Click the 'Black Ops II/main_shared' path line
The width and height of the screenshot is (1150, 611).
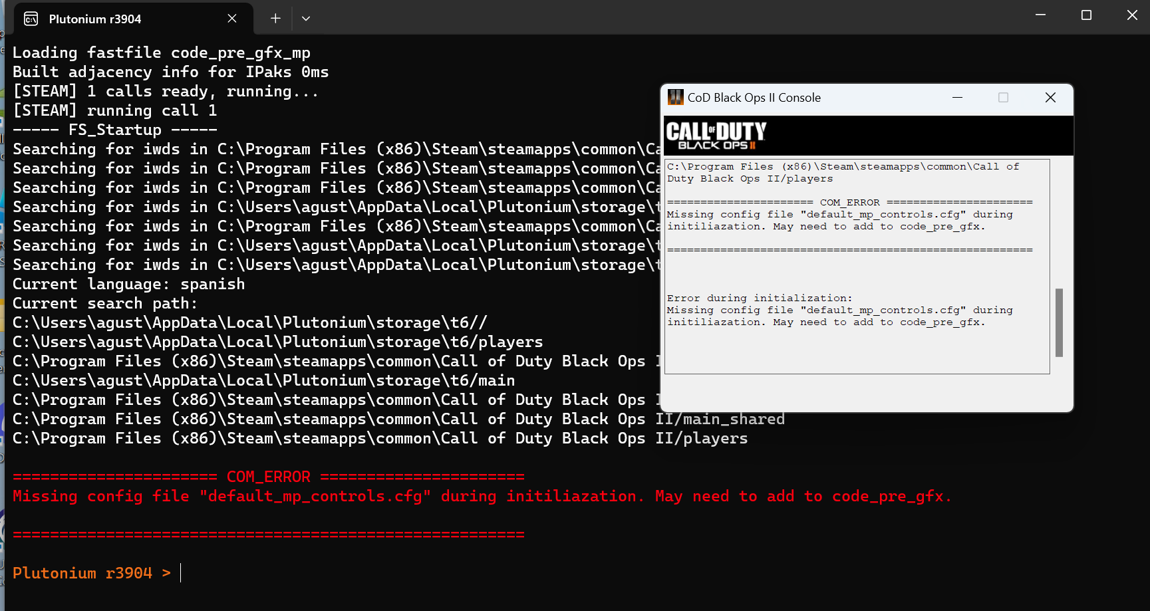click(399, 419)
